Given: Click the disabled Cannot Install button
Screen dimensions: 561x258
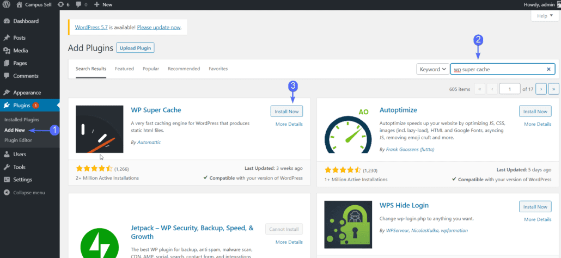Looking at the screenshot, I should (x=284, y=229).
